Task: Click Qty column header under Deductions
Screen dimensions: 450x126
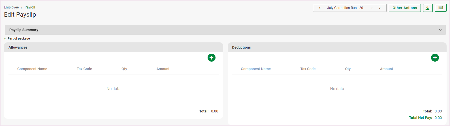Action: click(348, 69)
